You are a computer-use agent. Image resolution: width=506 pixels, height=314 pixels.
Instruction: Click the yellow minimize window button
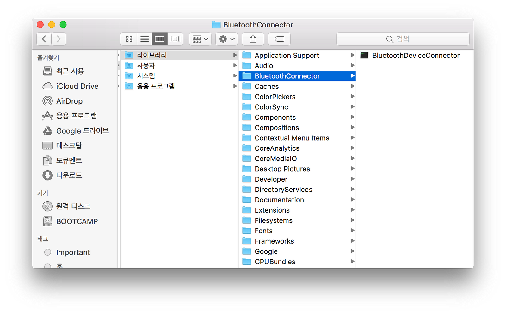[x=52, y=25]
